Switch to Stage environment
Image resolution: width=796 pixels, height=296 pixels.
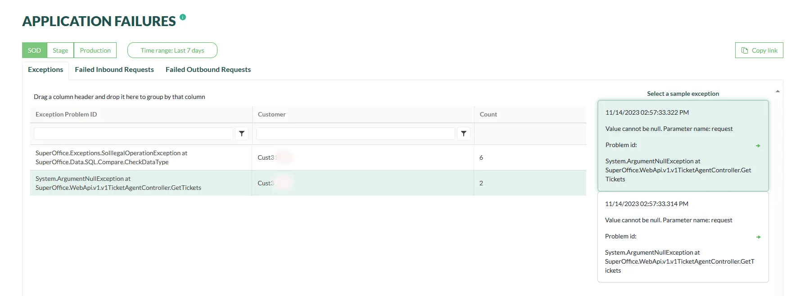click(60, 50)
